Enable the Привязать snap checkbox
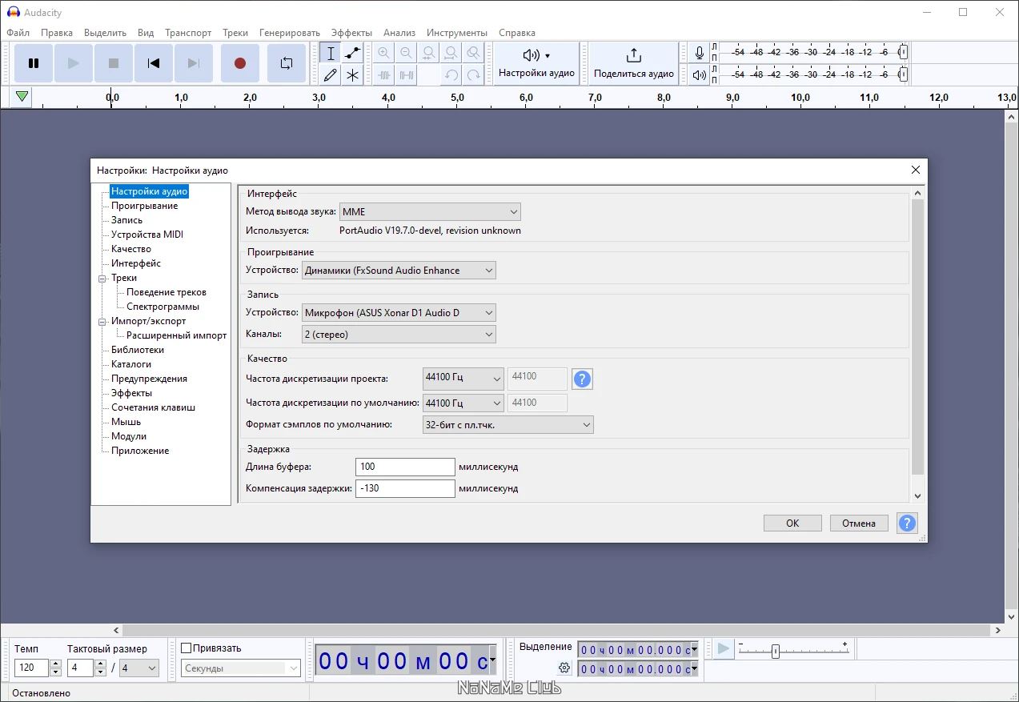Image resolution: width=1019 pixels, height=702 pixels. 187,648
